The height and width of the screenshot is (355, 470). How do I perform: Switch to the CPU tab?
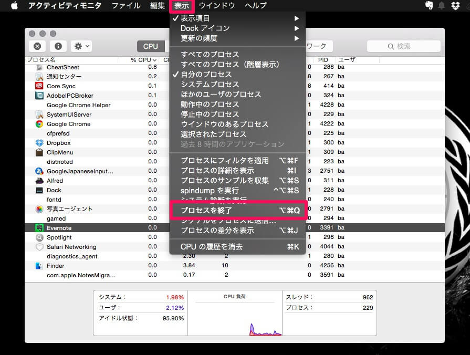tap(151, 46)
